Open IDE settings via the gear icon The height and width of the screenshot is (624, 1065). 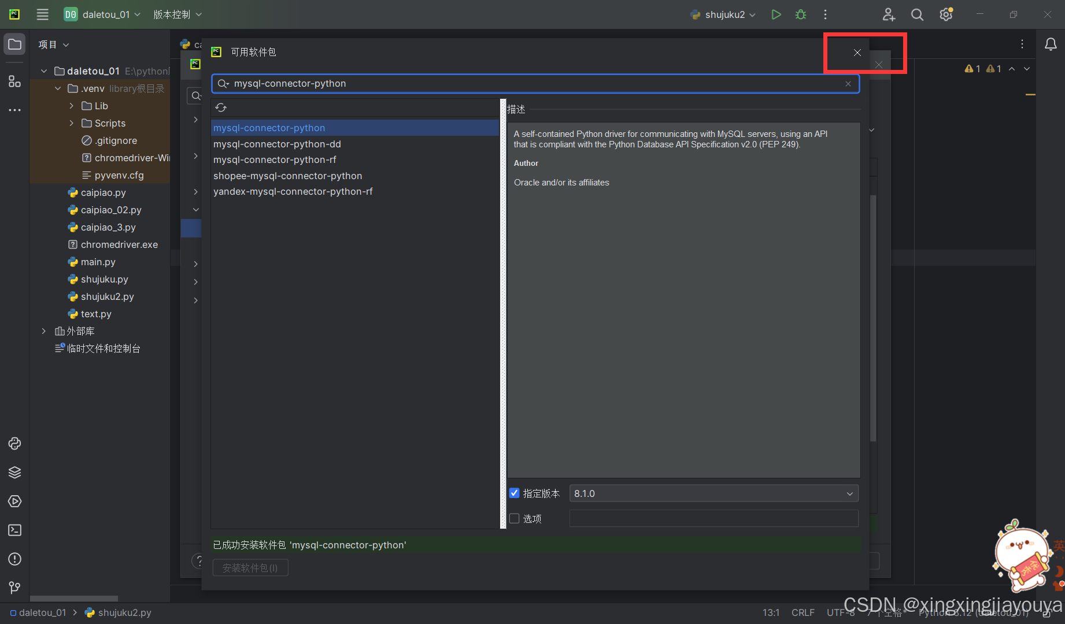click(x=946, y=14)
